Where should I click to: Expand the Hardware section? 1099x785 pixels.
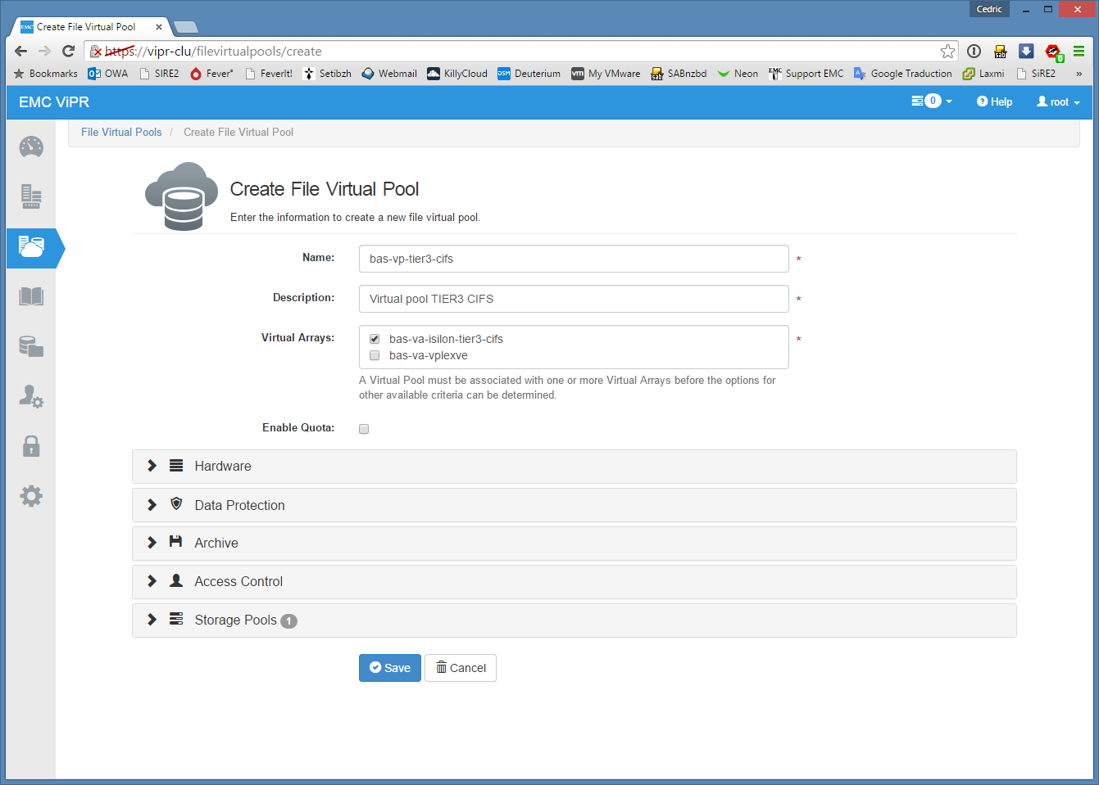pos(223,466)
